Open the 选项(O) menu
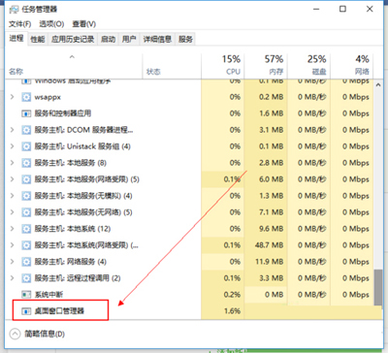 [51, 24]
